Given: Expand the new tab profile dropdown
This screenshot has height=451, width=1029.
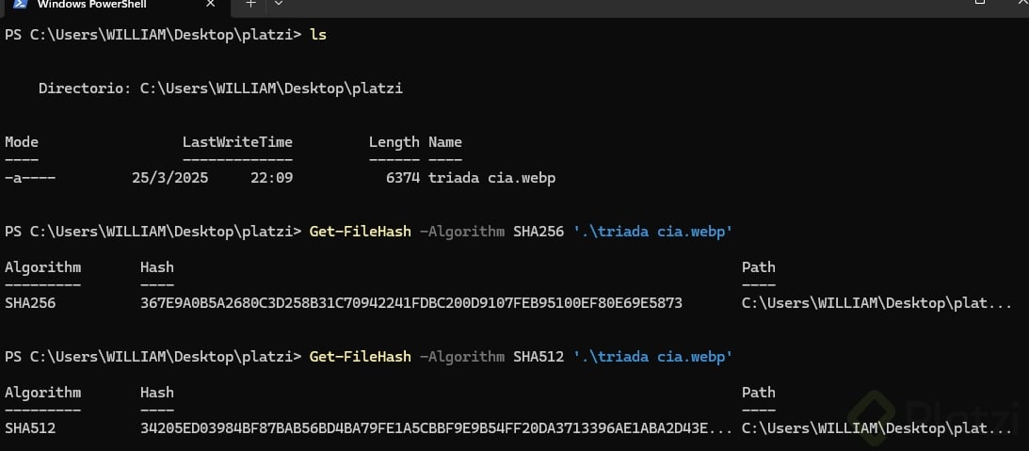Looking at the screenshot, I should coord(278,5).
